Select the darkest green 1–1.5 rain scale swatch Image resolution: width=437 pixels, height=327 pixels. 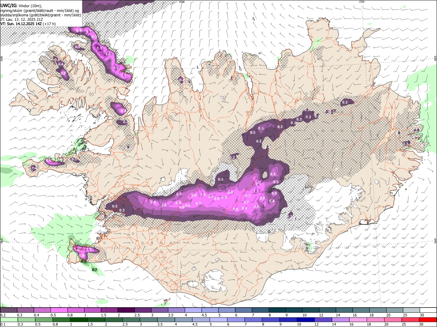click(x=79, y=320)
